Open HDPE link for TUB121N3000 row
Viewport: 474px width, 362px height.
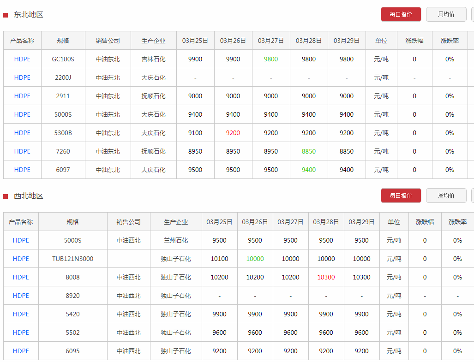pyautogui.click(x=21, y=259)
